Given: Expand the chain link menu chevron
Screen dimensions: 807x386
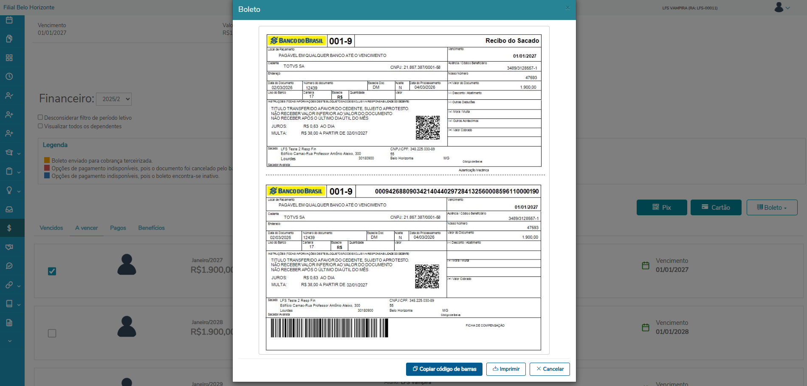Looking at the screenshot, I should coord(19,286).
